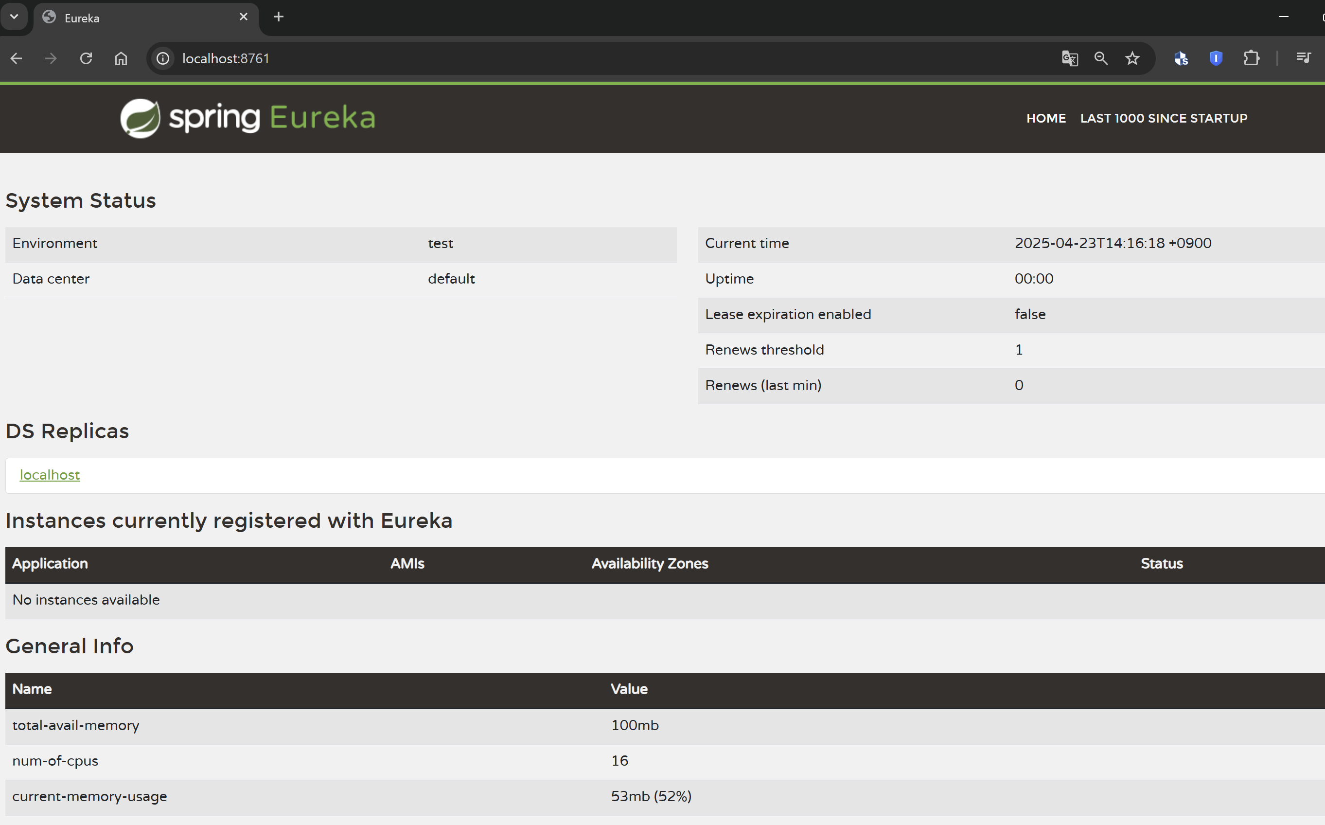This screenshot has height=825, width=1325.
Task: Expand the tab search dropdown arrow
Action: tap(14, 17)
